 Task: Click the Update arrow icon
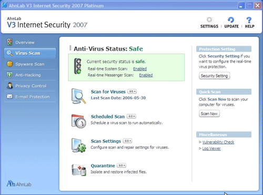[231, 20]
